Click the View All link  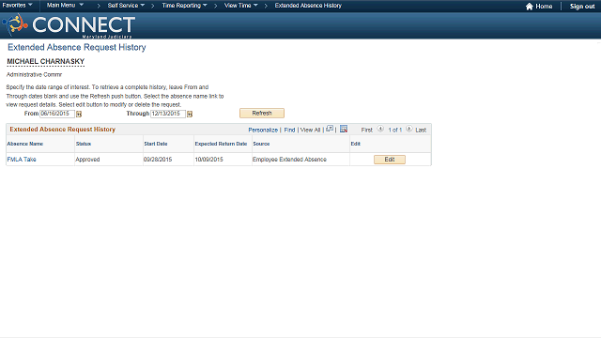310,130
